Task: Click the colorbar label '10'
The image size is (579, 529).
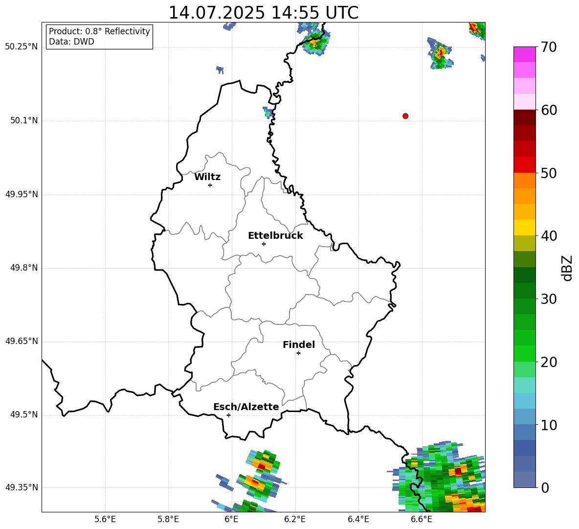Action: pos(549,425)
